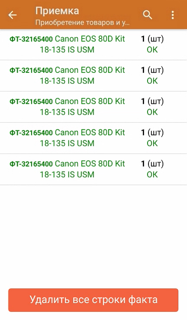The image size is (187, 320).
Task: Tap the 1 (шт) quantity in first row
Action: [x=152, y=39]
